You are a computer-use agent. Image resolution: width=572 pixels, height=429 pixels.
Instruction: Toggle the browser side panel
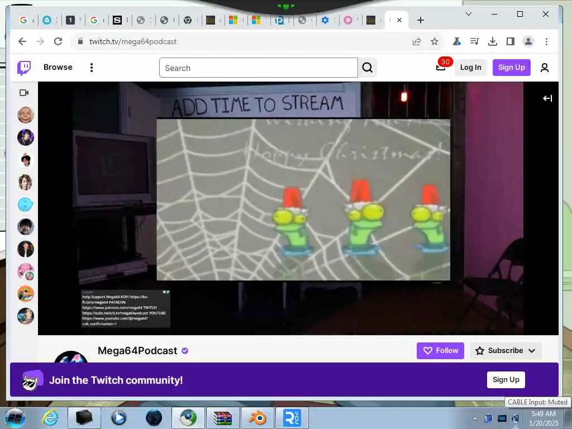point(511,41)
